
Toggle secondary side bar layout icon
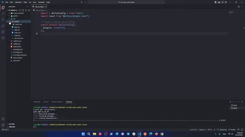(x=222, y=2)
